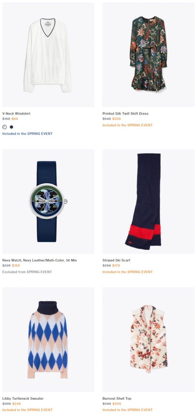Click the V-Neck Windshirt title link
Screen dimensions: 195x415
coord(16,114)
